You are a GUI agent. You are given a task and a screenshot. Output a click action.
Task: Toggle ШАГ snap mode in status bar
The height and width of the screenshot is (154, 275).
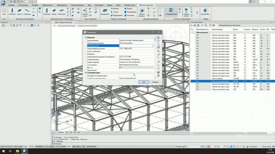pos(26,146)
